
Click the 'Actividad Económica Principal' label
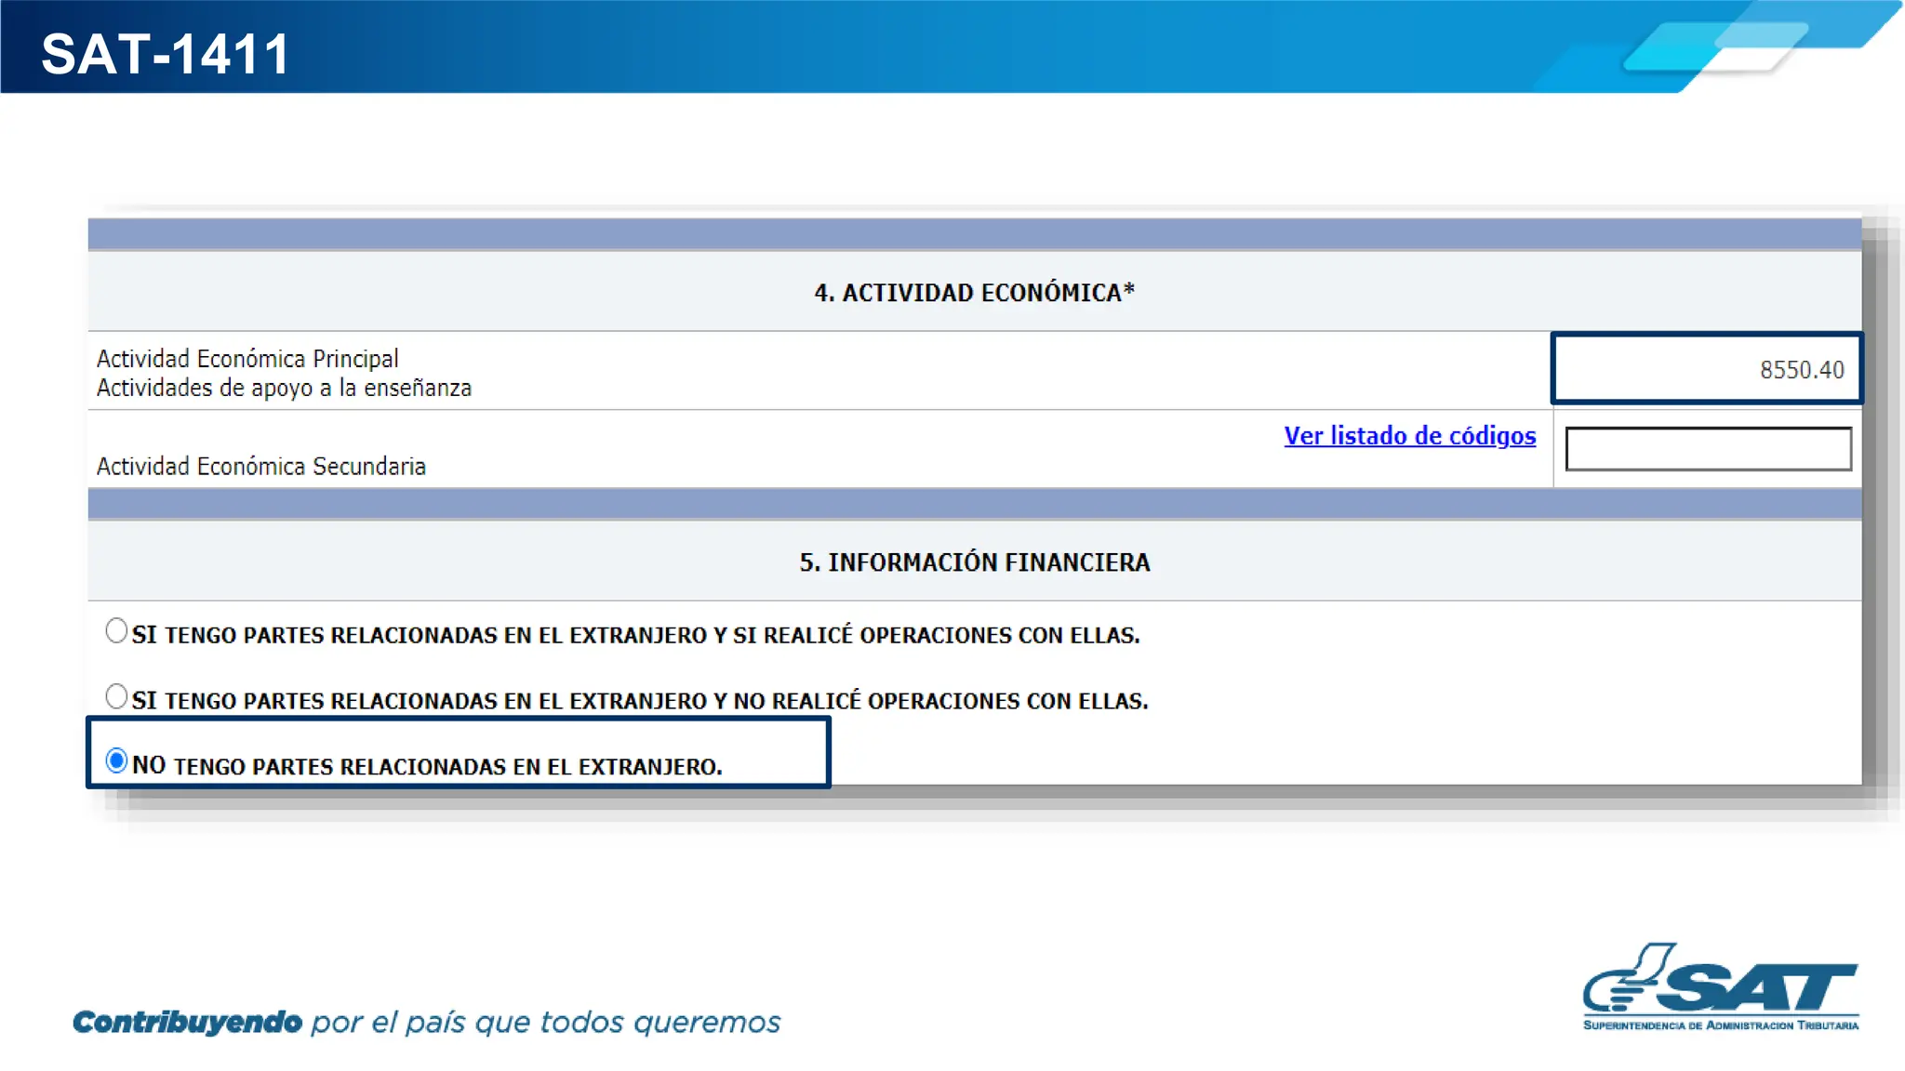[x=247, y=359]
